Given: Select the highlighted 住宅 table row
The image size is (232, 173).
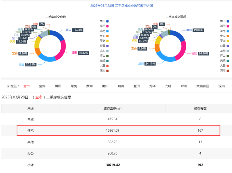Looking at the screenshot, I should click(x=119, y=130).
